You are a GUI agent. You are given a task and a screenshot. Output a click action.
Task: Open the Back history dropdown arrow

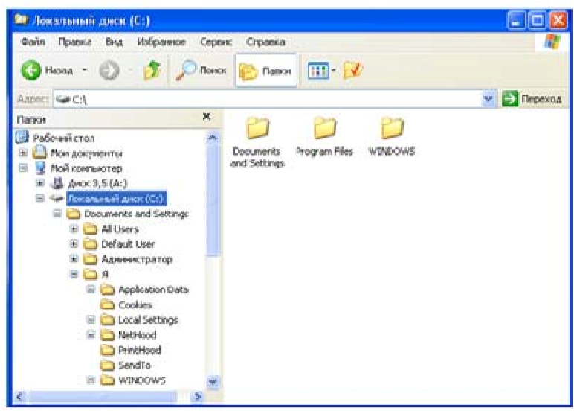[x=85, y=70]
